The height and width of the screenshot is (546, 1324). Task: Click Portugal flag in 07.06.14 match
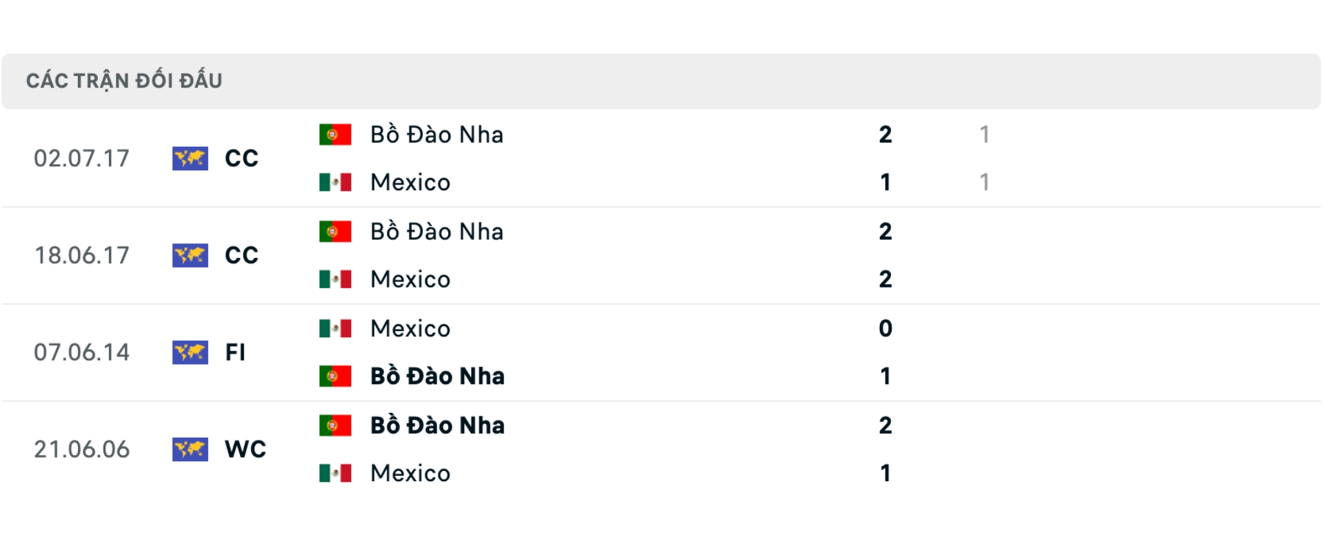tap(335, 376)
